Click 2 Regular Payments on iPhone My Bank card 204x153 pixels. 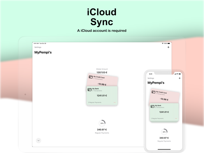point(157,118)
